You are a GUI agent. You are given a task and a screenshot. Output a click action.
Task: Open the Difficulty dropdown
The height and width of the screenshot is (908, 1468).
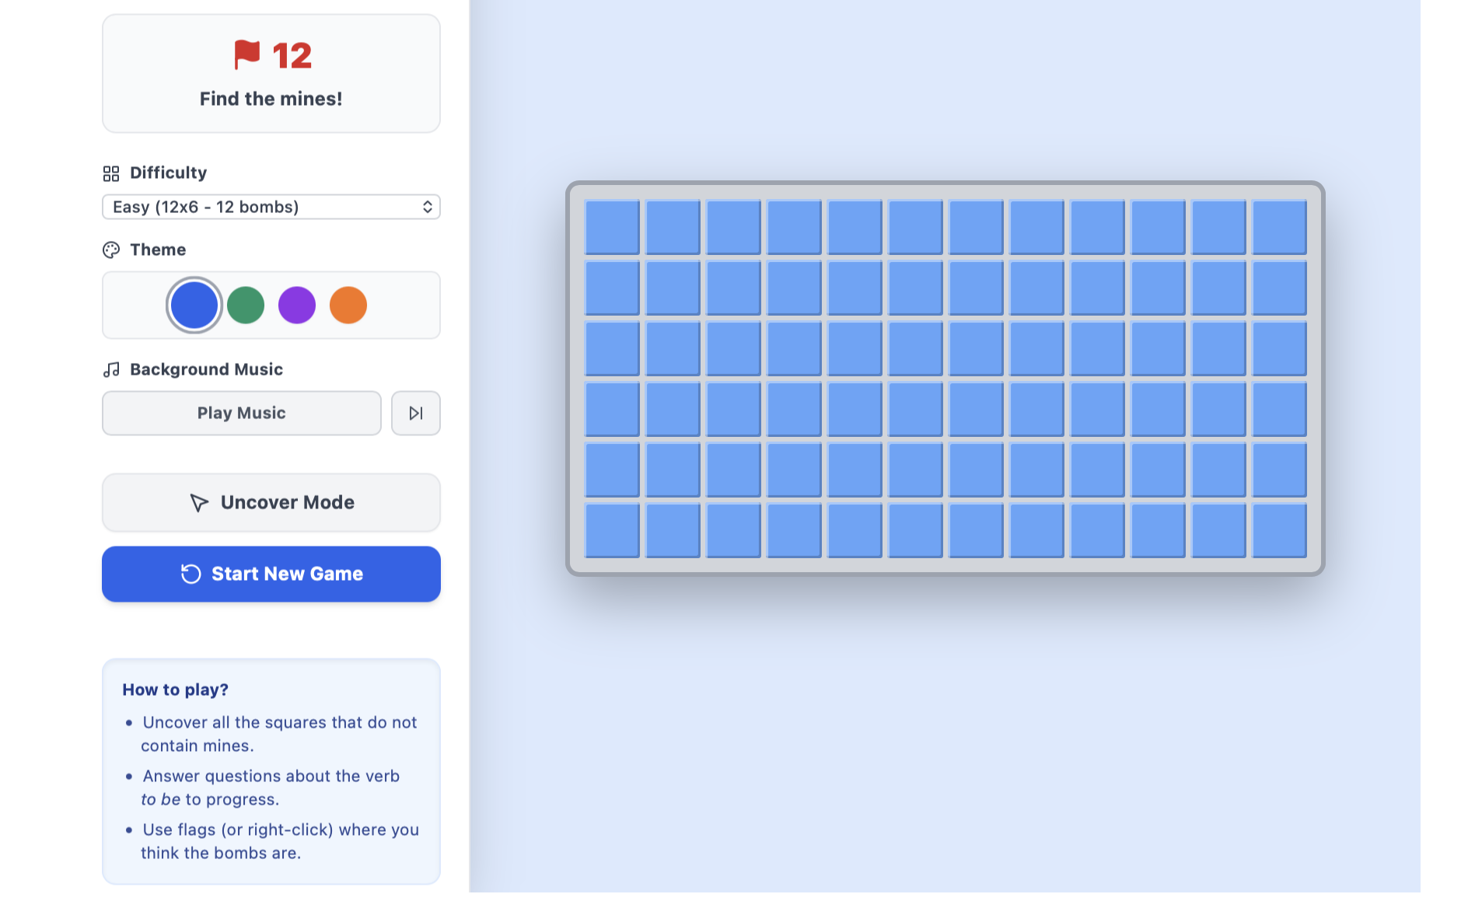271,207
